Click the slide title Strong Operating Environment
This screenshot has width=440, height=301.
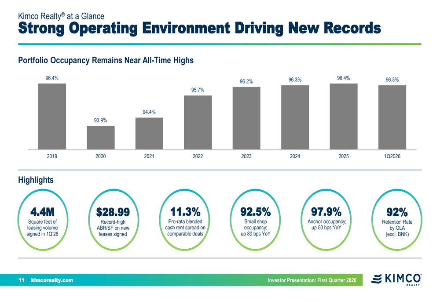pyautogui.click(x=200, y=28)
